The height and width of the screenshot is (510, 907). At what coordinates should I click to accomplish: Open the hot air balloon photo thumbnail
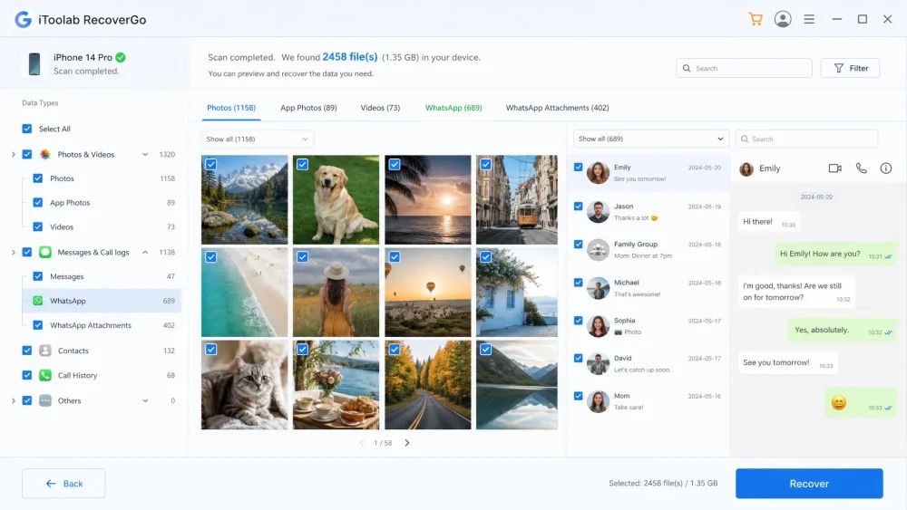coord(427,293)
